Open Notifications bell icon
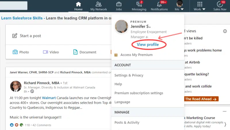Screen dimensions: 230x130 pyautogui.click(x=159, y=4)
